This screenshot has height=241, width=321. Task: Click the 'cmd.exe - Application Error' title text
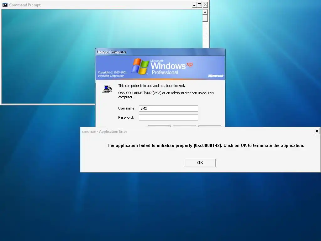click(104, 131)
